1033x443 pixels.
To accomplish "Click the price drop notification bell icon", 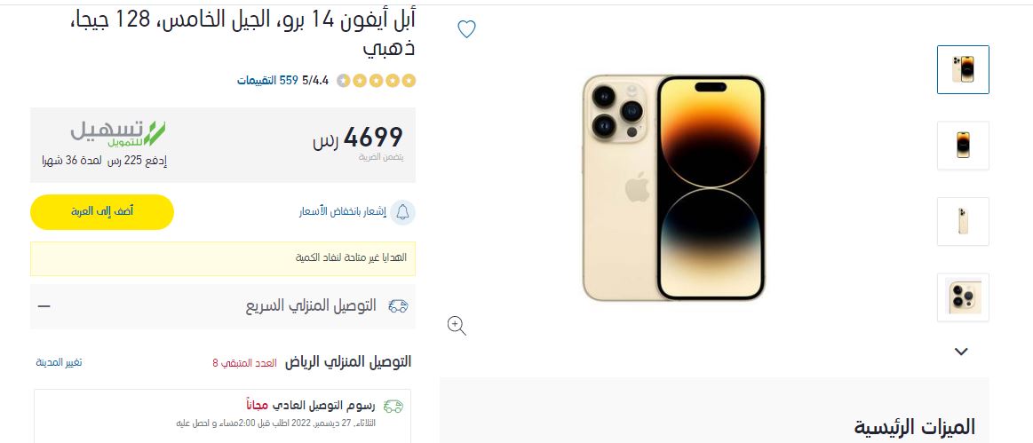I will (402, 212).
